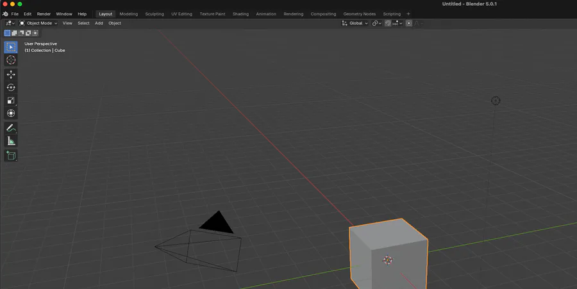Click the '(1) Collection | Cube' text
577x289 pixels.
coord(44,51)
